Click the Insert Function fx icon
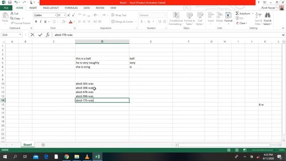 click(x=48, y=35)
